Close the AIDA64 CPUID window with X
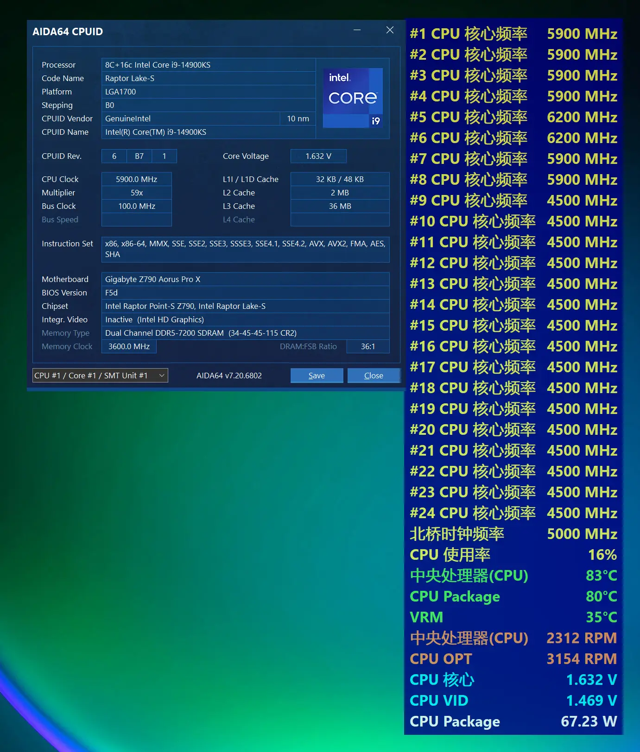The height and width of the screenshot is (752, 640). point(390,30)
